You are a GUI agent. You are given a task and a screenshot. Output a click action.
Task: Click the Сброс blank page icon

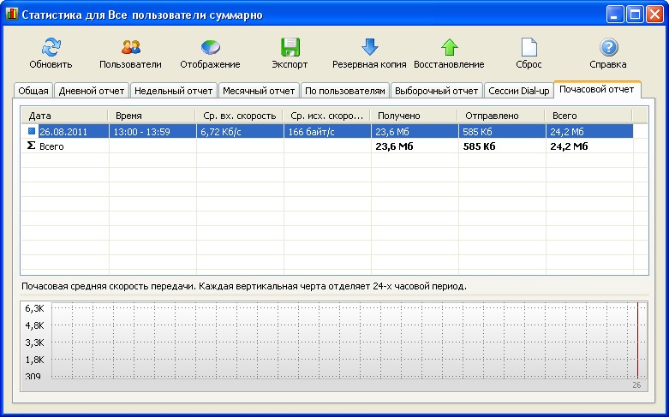529,47
